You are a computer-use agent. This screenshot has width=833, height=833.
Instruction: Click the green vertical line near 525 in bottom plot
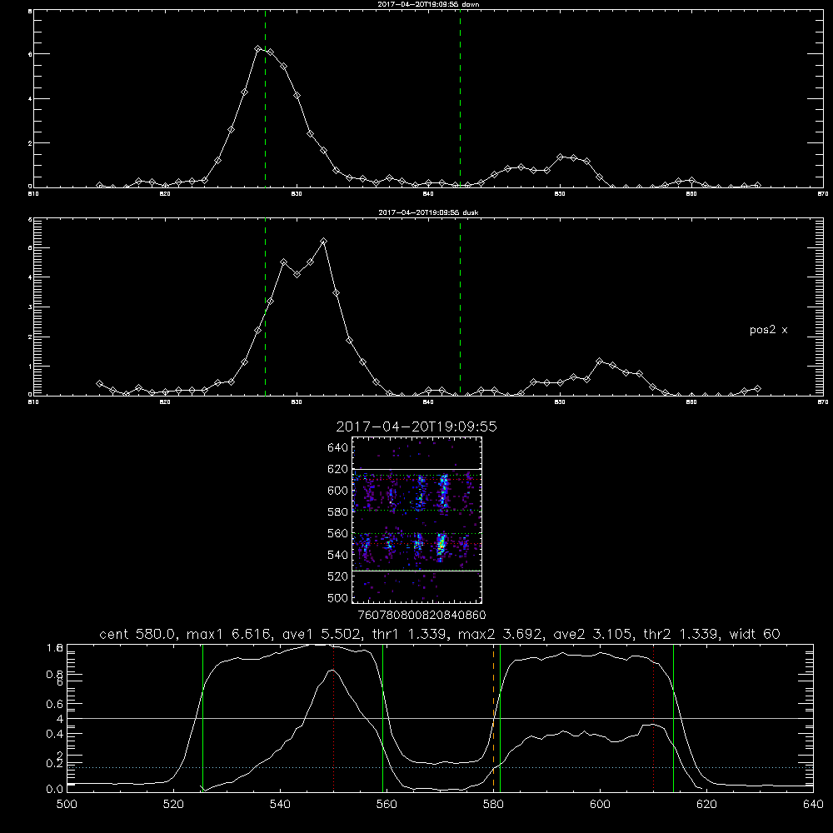pos(202,718)
